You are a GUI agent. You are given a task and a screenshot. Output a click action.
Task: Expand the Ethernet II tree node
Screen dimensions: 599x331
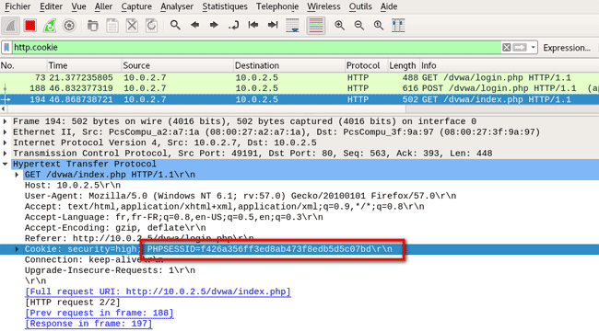point(5,132)
